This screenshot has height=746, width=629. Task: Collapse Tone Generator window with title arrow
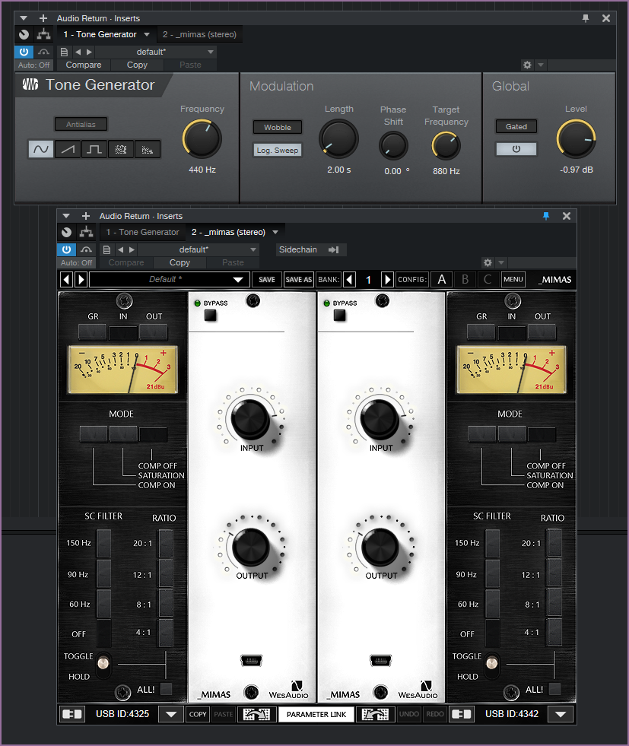click(x=24, y=18)
